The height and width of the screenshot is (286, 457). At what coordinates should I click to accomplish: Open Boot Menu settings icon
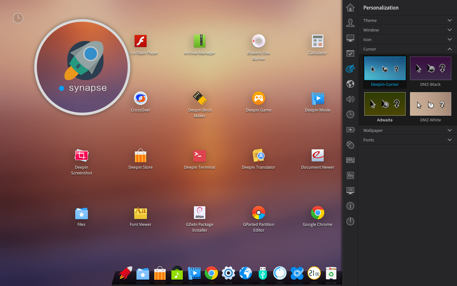tap(350, 191)
